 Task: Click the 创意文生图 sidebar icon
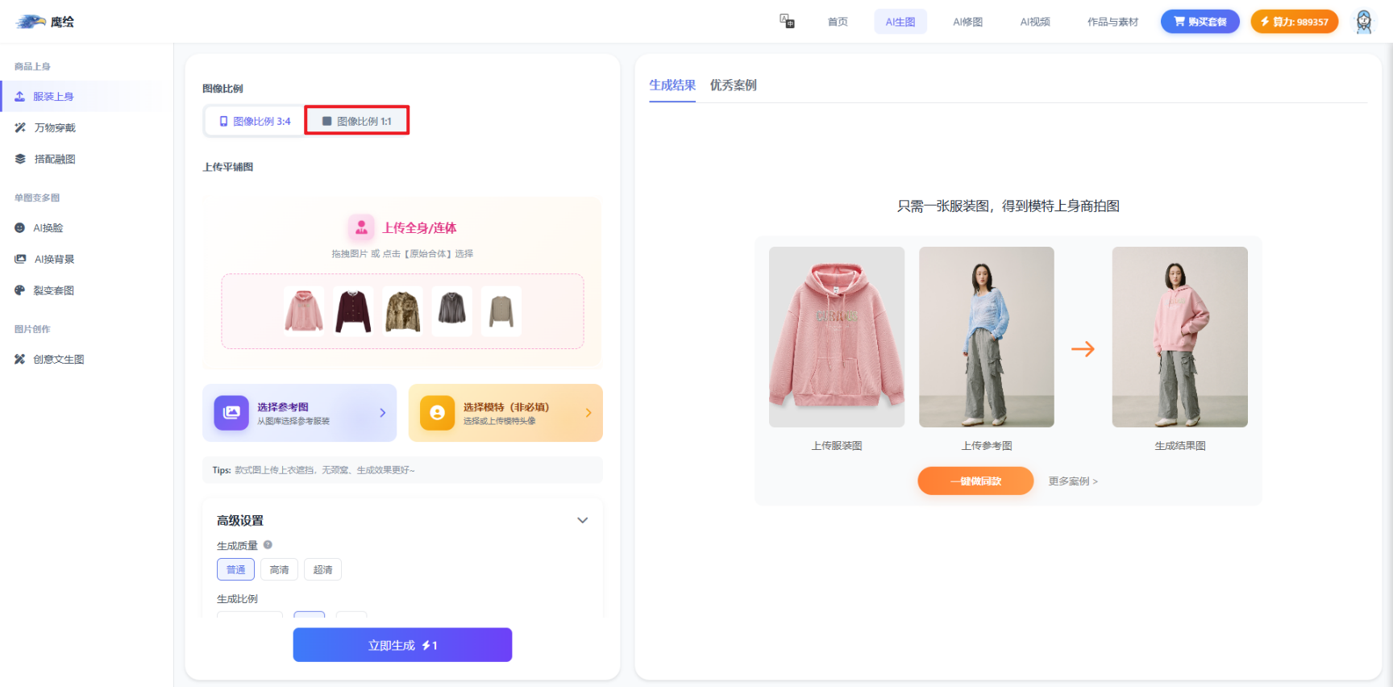(20, 360)
